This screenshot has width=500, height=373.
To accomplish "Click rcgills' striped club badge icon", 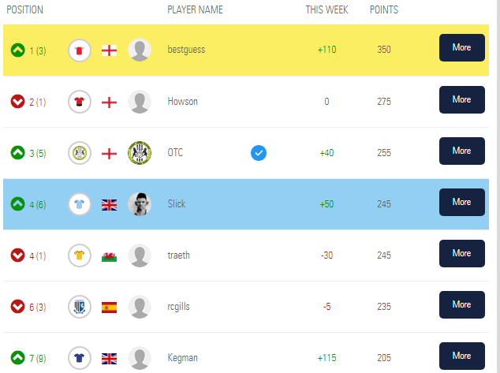I will click(x=80, y=307).
